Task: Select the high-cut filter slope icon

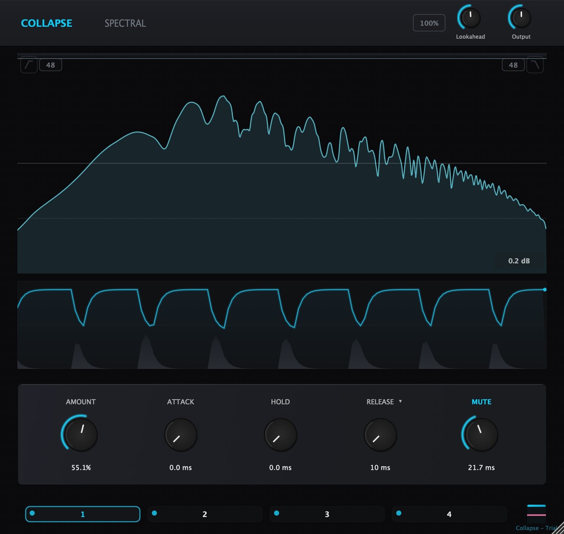Action: click(535, 65)
